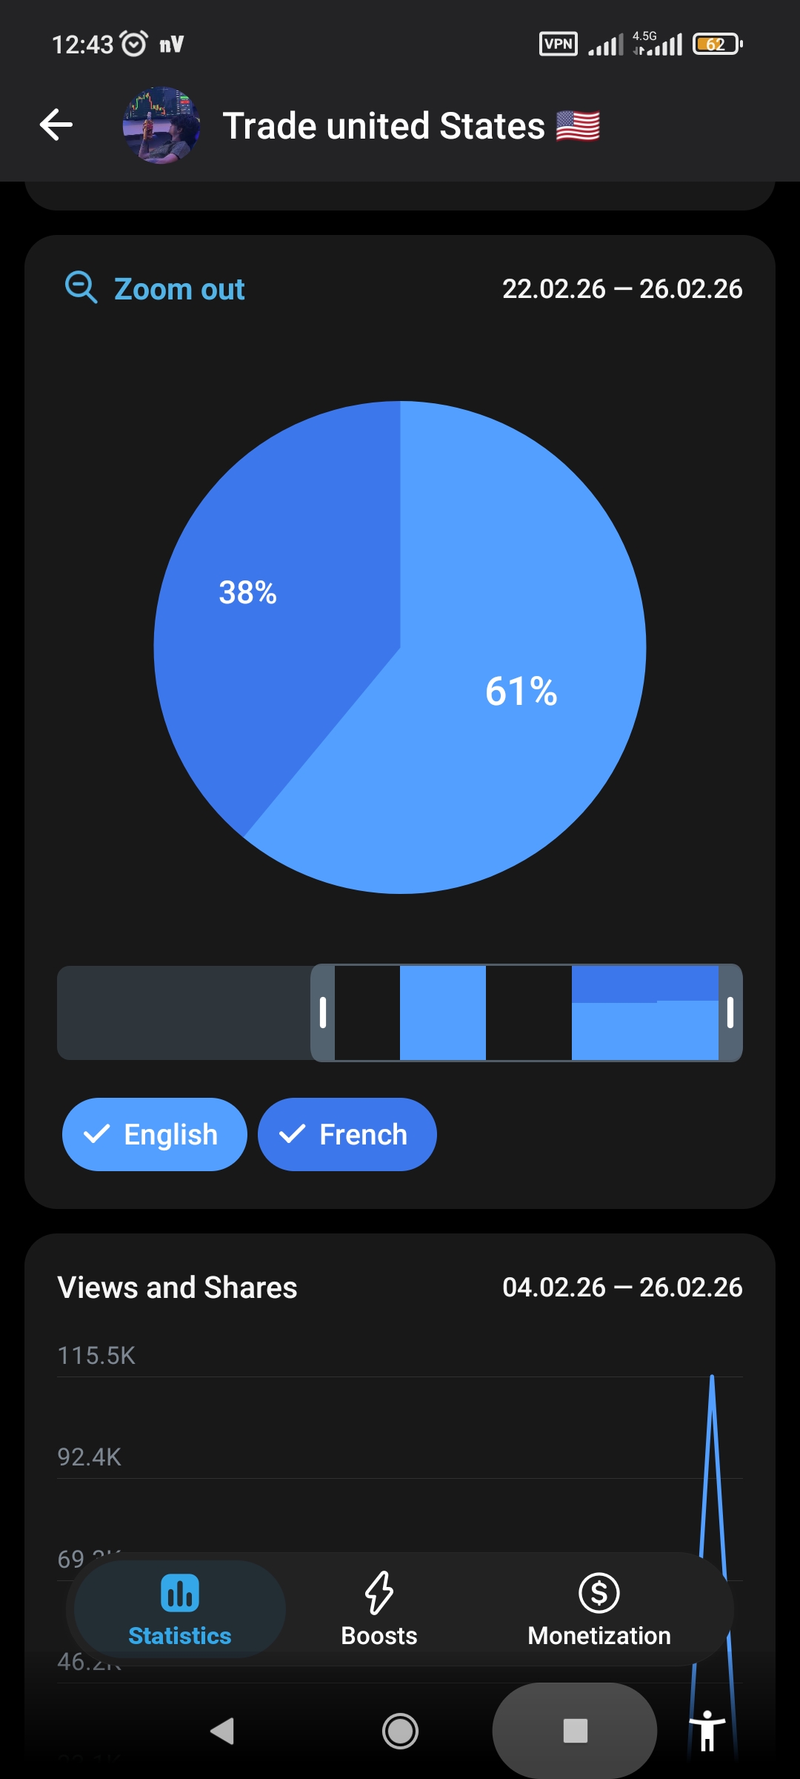Tap the Monetization dollar icon
The height and width of the screenshot is (1779, 800).
click(599, 1592)
